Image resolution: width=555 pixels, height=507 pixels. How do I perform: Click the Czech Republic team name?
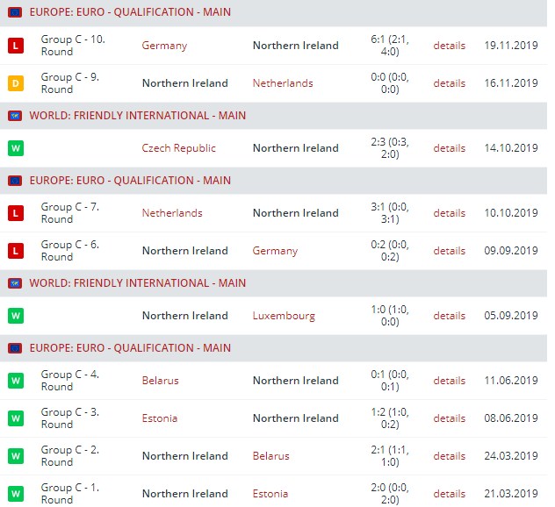click(x=178, y=148)
